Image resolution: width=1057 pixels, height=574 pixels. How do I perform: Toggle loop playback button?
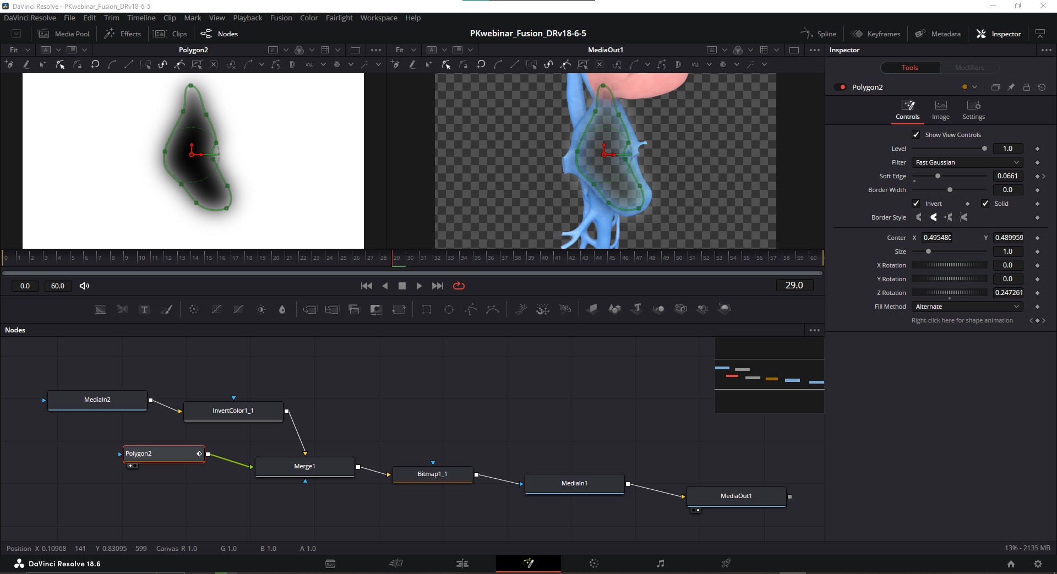(459, 286)
